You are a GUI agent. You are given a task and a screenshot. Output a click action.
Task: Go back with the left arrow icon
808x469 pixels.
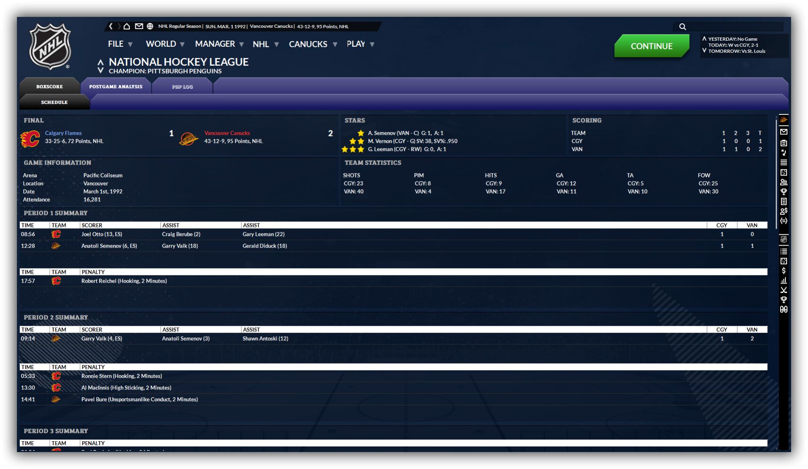tap(111, 26)
